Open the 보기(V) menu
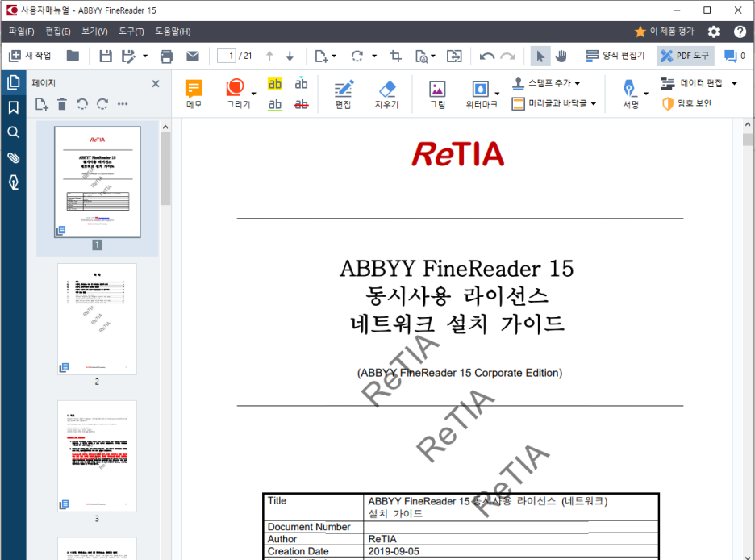The image size is (755, 560). point(94,31)
